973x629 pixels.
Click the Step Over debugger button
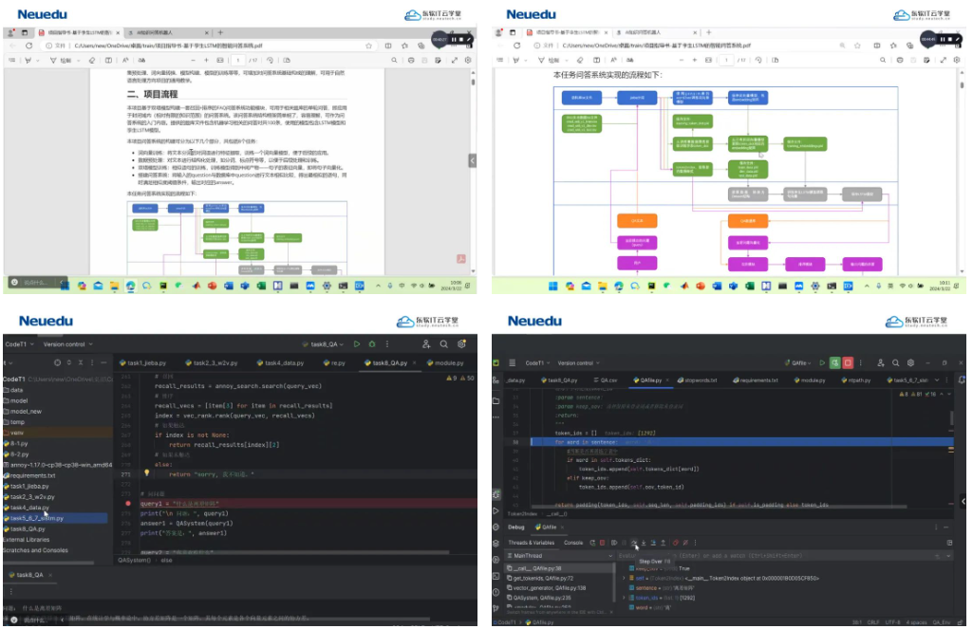tap(634, 543)
